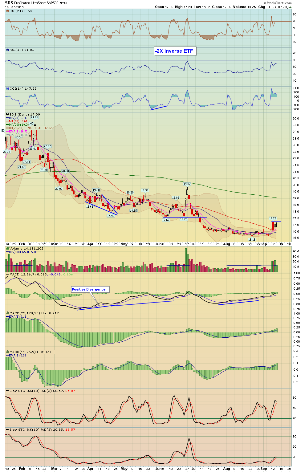Click the Open 17.09 header value
305x472 pixels.
164,7
